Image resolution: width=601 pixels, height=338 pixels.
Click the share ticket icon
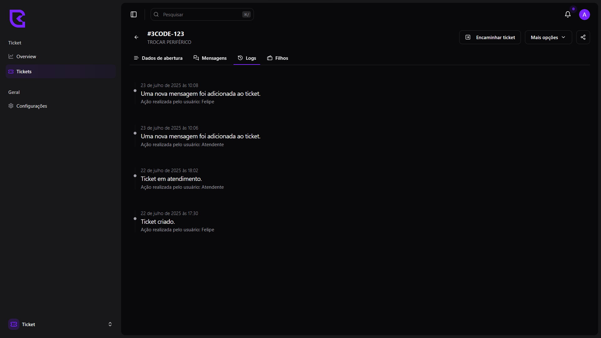583,37
